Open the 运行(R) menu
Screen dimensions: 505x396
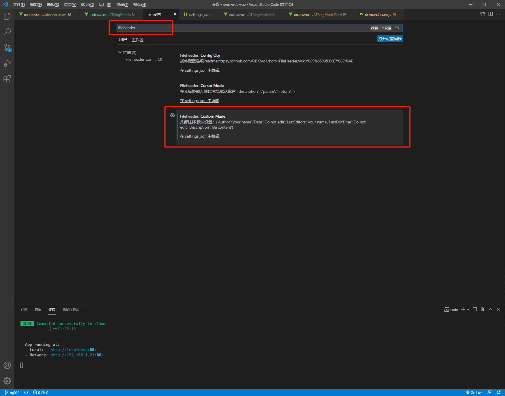click(x=105, y=5)
